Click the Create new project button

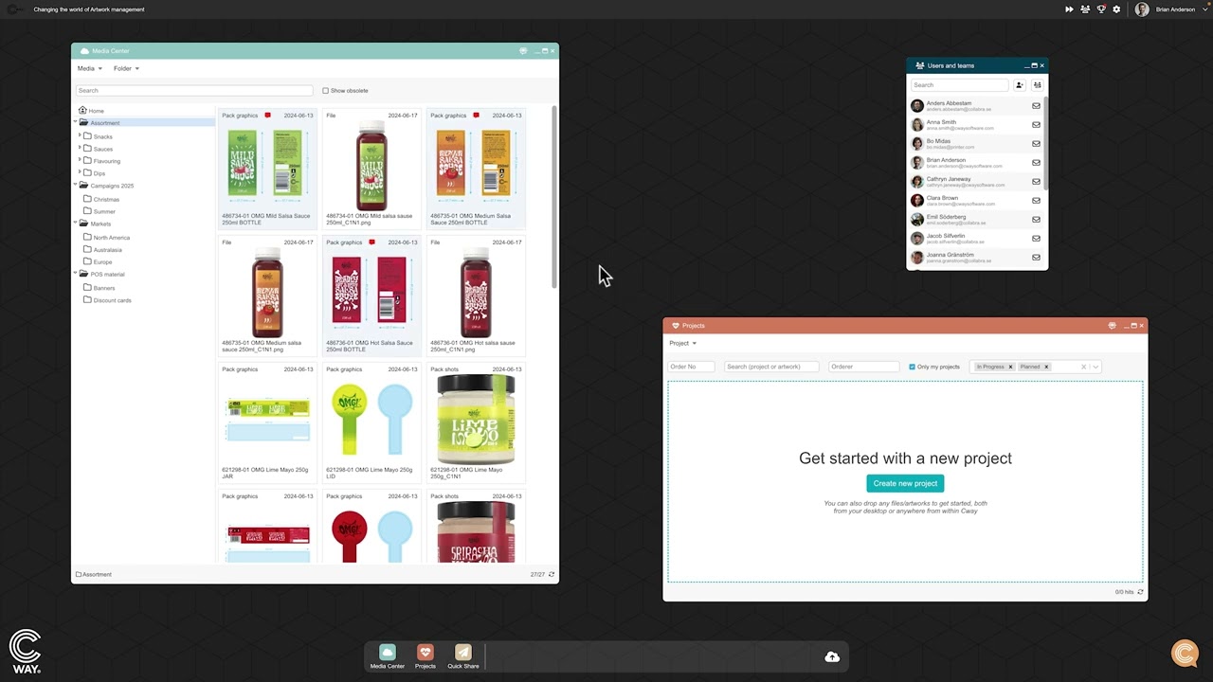[x=905, y=483]
